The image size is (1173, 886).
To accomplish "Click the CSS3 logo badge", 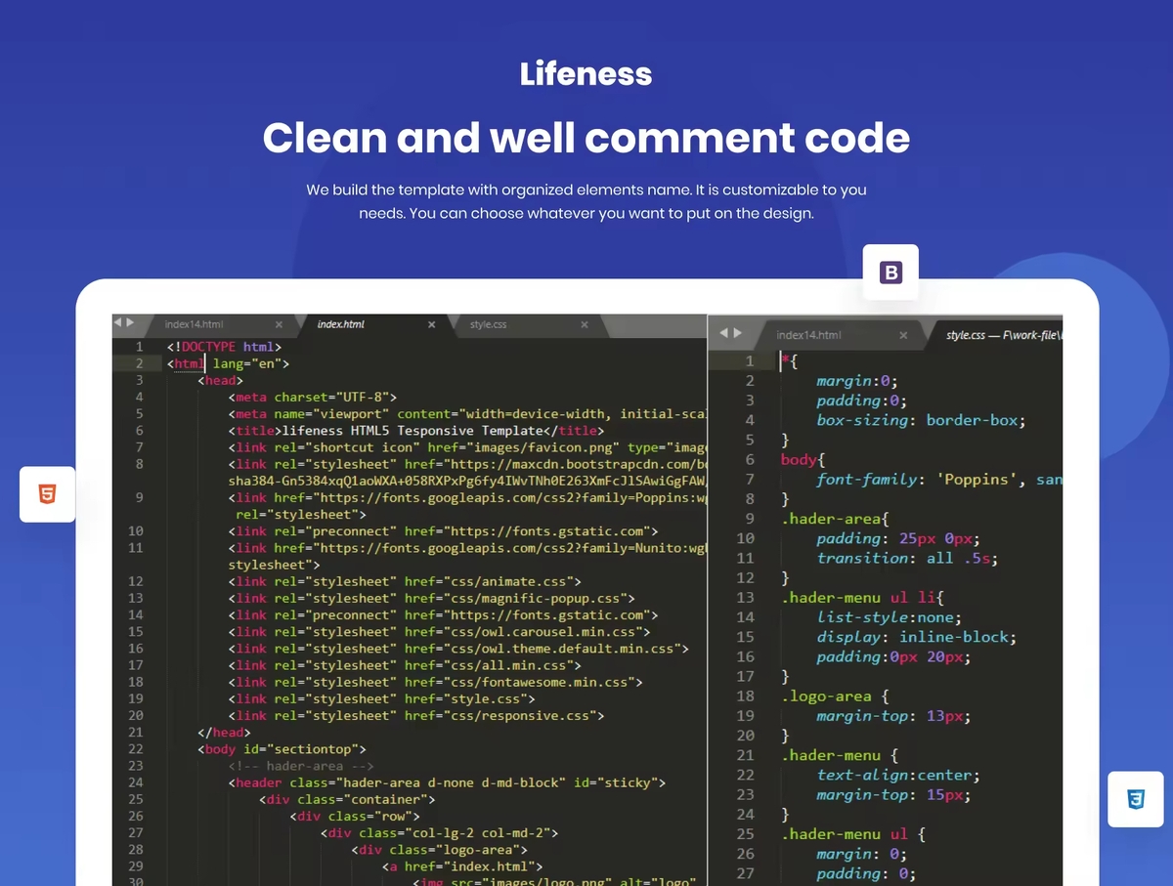I will (x=1135, y=800).
